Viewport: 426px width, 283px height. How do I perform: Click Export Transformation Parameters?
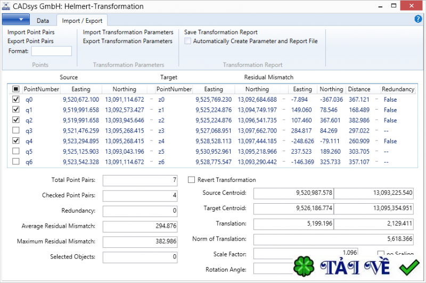[x=128, y=41]
